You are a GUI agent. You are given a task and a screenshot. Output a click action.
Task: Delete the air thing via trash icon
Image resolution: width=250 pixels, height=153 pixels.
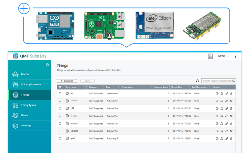point(231,94)
